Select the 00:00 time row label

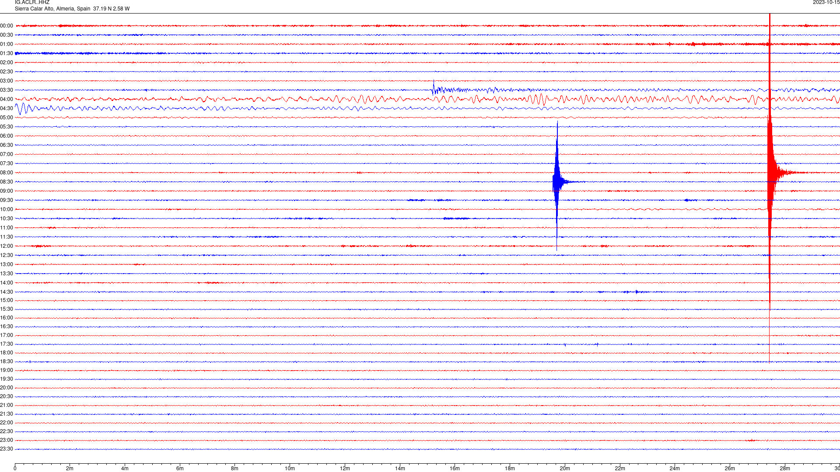(x=7, y=26)
